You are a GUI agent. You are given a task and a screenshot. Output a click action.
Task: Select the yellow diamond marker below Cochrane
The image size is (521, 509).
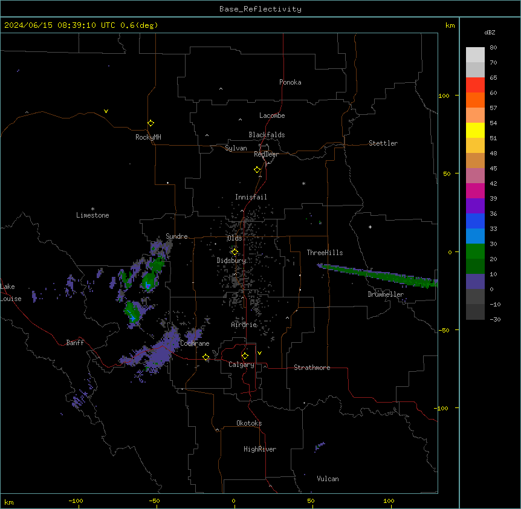pyautogui.click(x=206, y=357)
